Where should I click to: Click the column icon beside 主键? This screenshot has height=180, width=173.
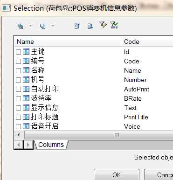click(26, 52)
